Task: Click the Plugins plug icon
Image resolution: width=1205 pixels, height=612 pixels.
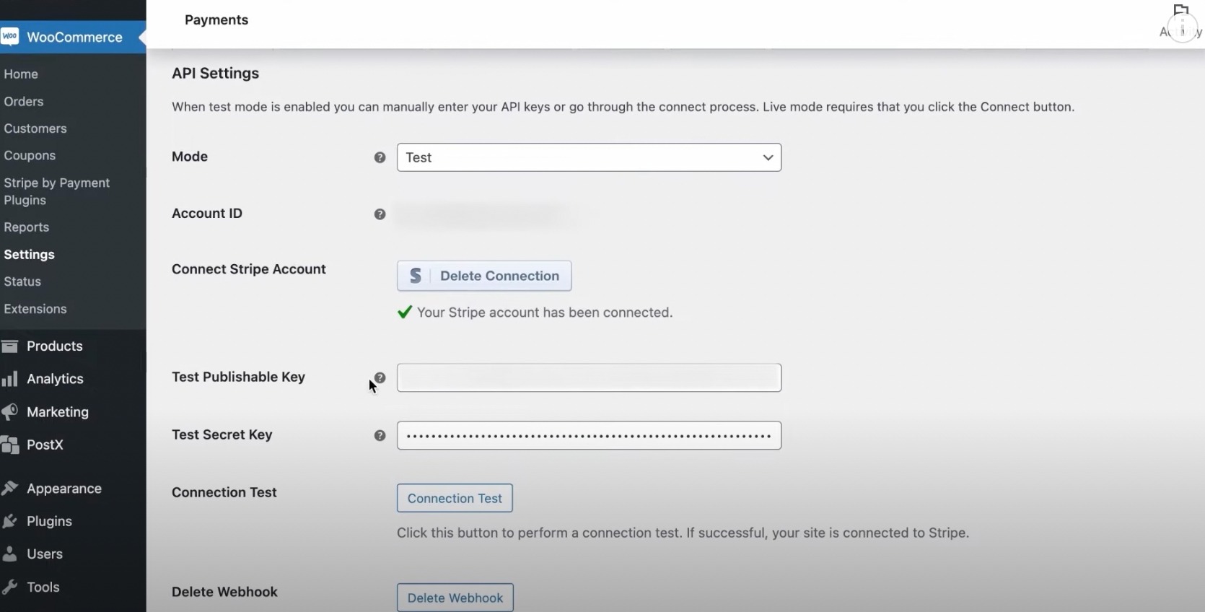Action: (9, 521)
